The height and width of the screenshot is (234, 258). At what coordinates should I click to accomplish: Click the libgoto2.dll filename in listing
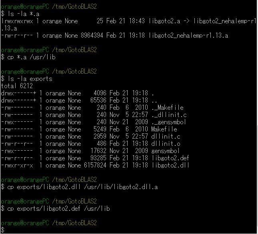tap(170, 165)
